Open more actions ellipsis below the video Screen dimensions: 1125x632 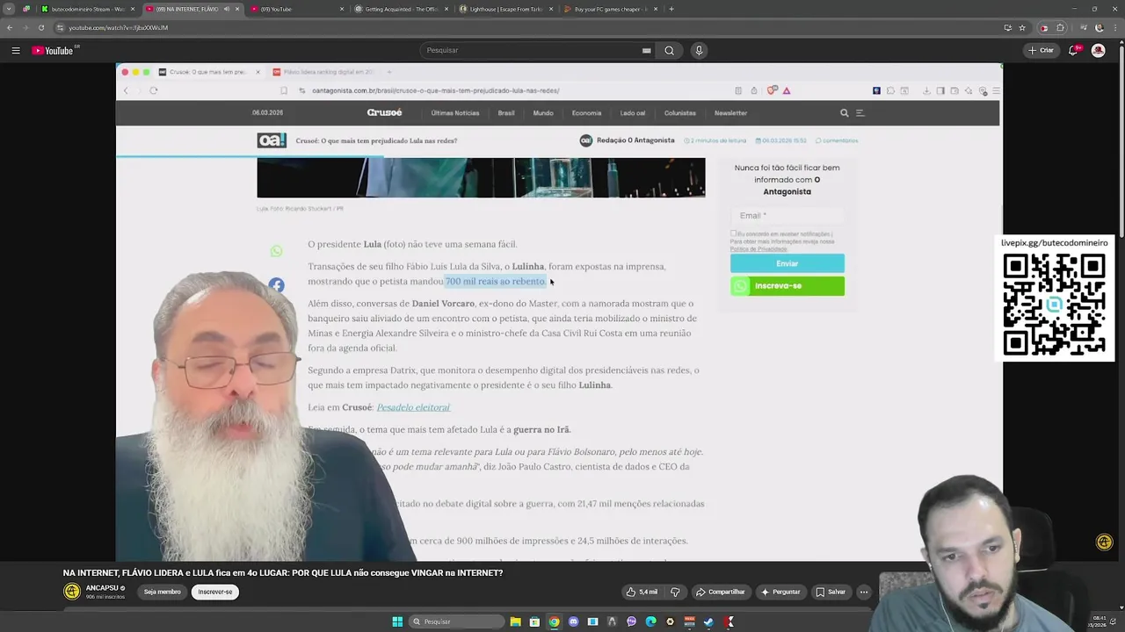coord(864,592)
